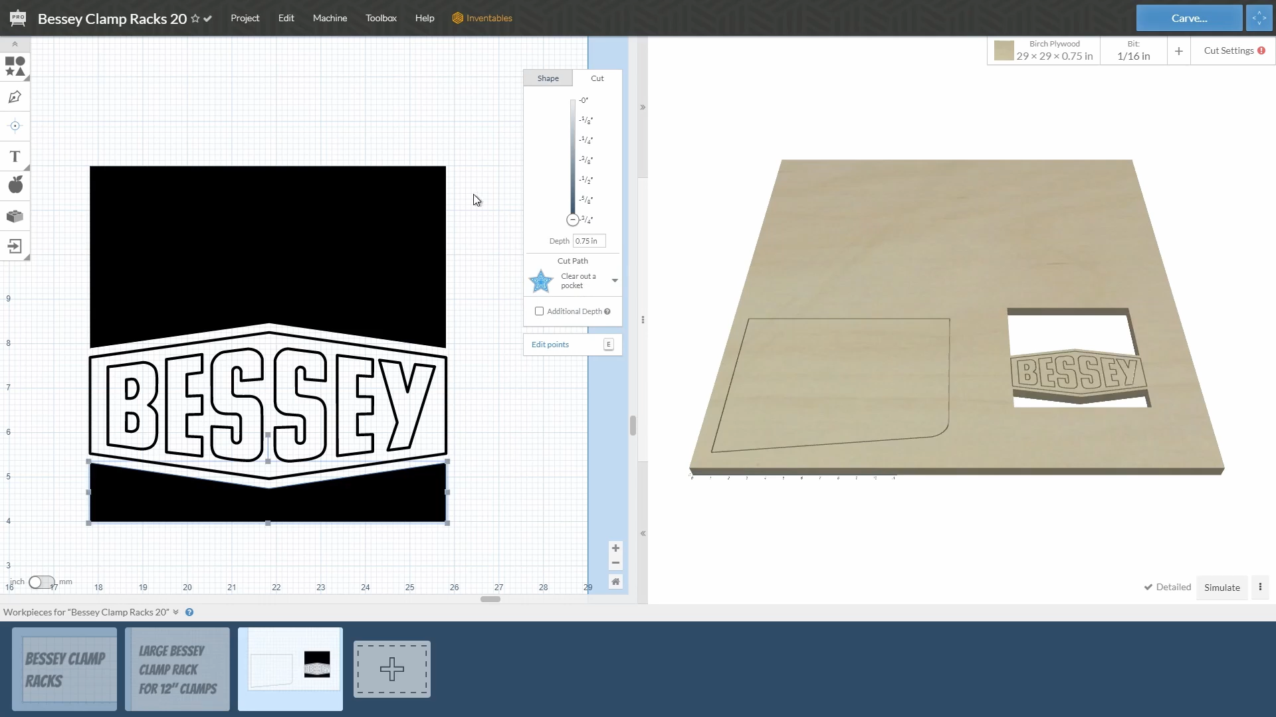
Task: Switch to the Shape tab
Action: [548, 78]
